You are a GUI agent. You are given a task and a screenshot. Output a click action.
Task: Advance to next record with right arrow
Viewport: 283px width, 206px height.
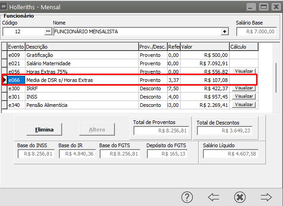click(x=266, y=197)
